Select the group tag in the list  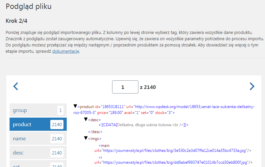point(38,110)
